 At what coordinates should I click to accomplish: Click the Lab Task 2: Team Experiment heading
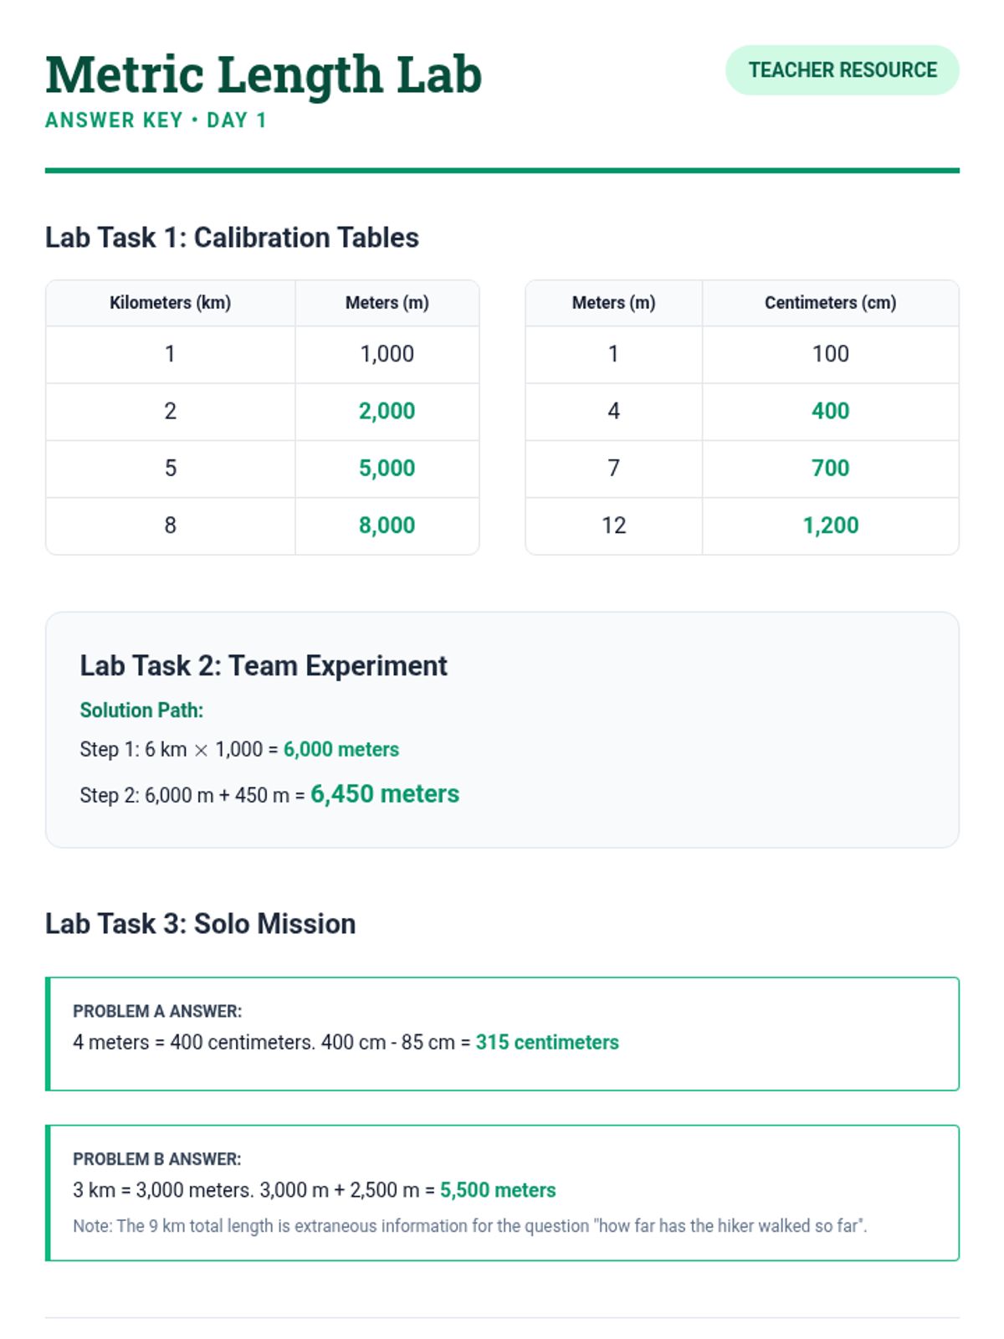point(264,666)
